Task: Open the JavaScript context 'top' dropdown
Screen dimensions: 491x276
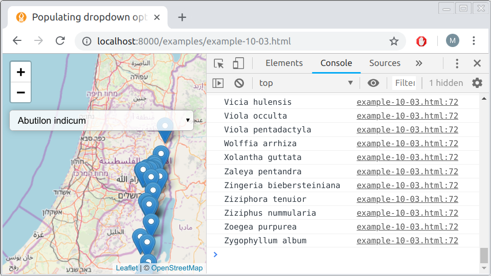Action: 306,83
